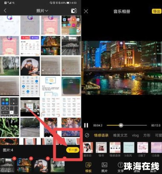Choose the purple gradient template thumbnail
The image size is (162, 174).
[156, 148]
